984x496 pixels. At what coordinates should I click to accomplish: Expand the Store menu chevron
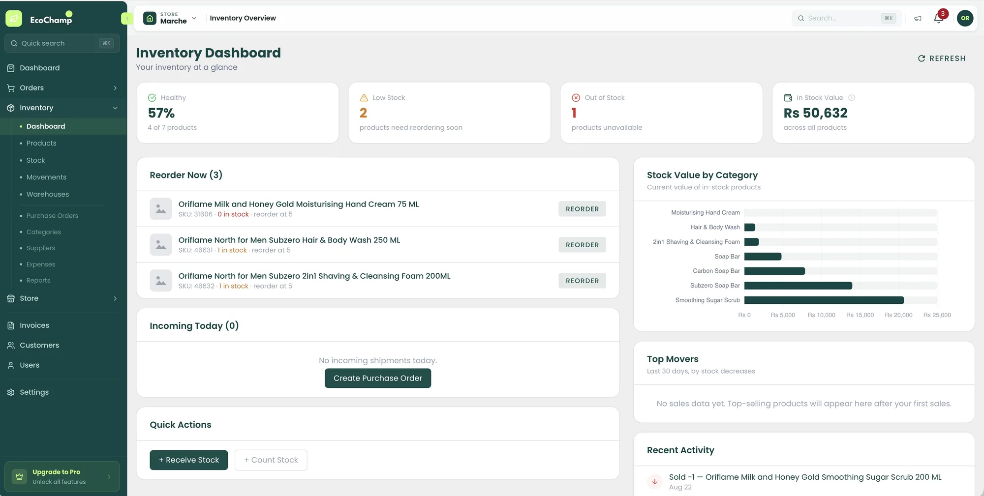click(115, 298)
